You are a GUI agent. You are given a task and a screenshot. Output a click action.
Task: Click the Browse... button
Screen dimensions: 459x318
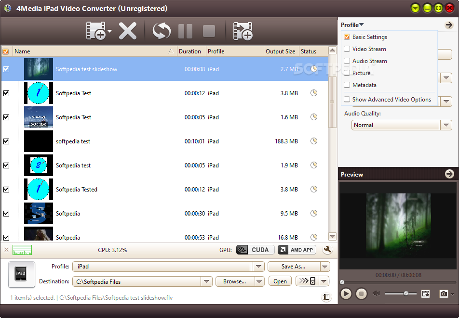(235, 281)
